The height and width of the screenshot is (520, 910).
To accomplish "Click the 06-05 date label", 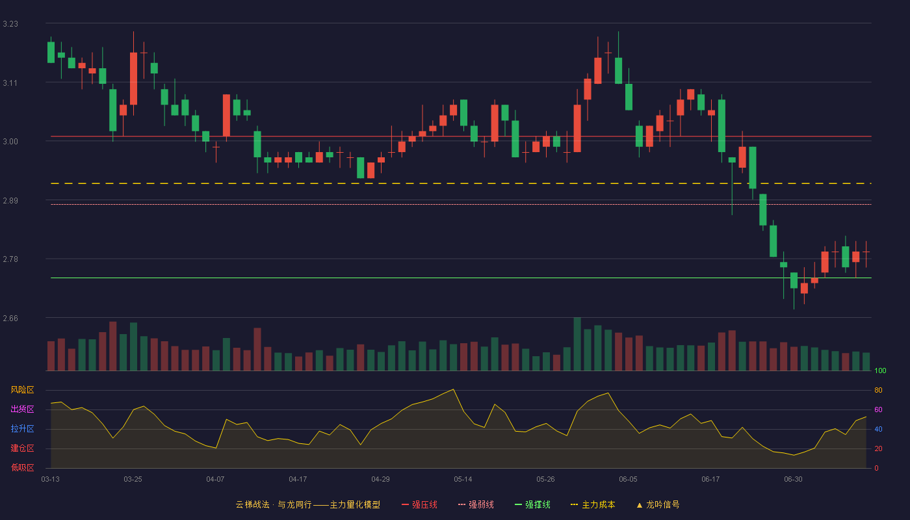I will 628,479.
